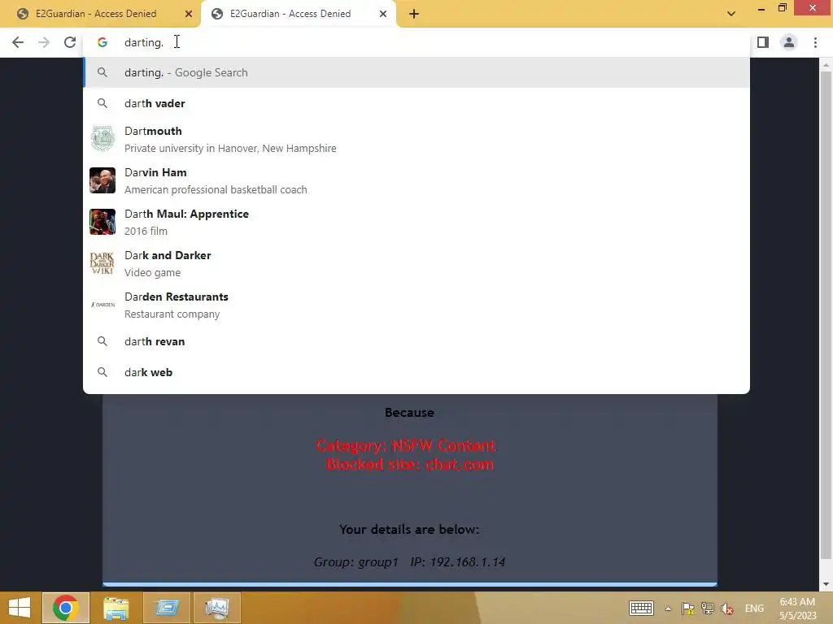Open a new tab with the plus button

(414, 14)
